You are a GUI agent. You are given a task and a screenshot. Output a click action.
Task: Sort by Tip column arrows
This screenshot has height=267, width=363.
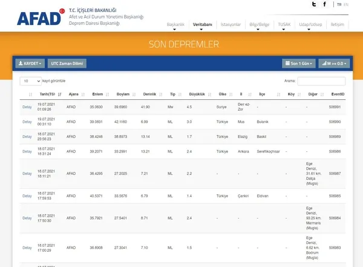coord(180,94)
